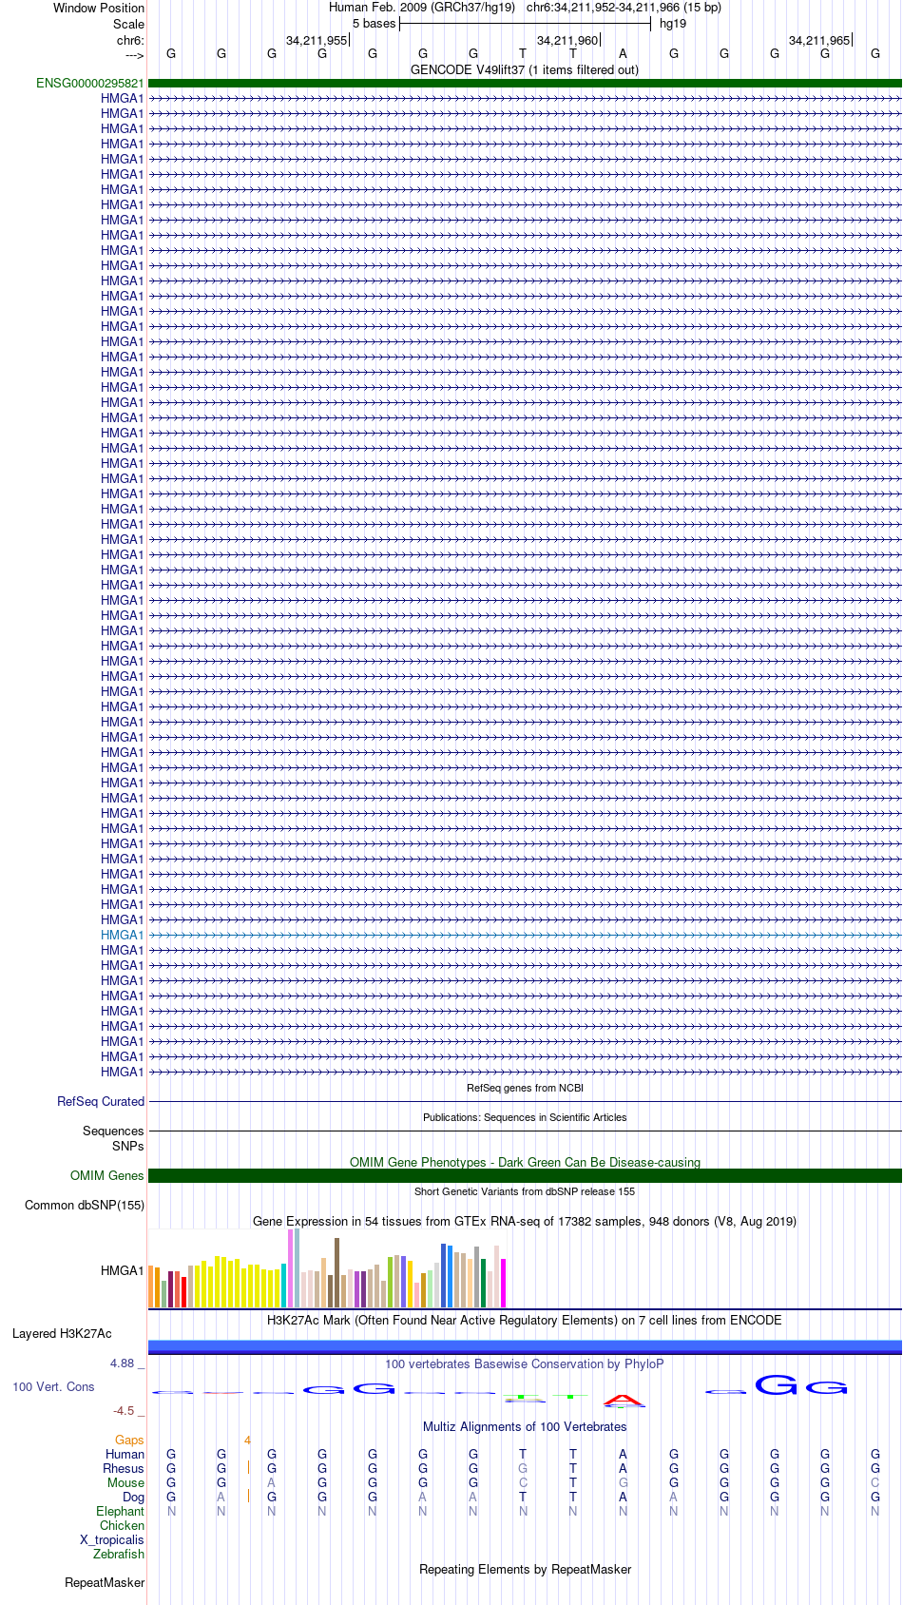Screen dimensions: 903x1605
Task: Click the tall violet bar in GTEx chart
Action: pos(291,1268)
